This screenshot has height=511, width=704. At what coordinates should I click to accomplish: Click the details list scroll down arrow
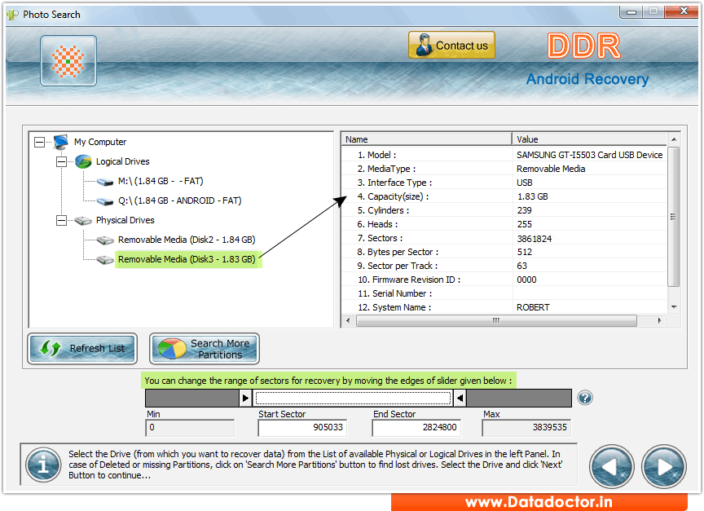[x=674, y=307]
